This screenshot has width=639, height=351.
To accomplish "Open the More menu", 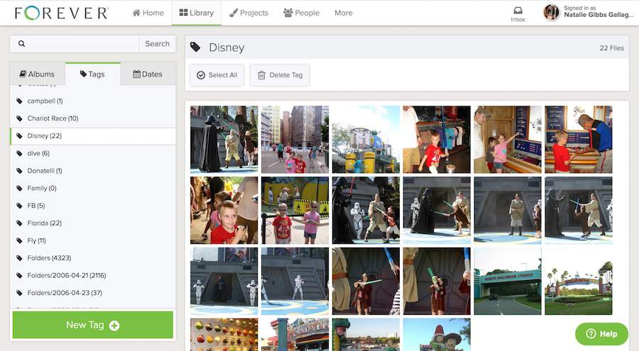I will 343,13.
